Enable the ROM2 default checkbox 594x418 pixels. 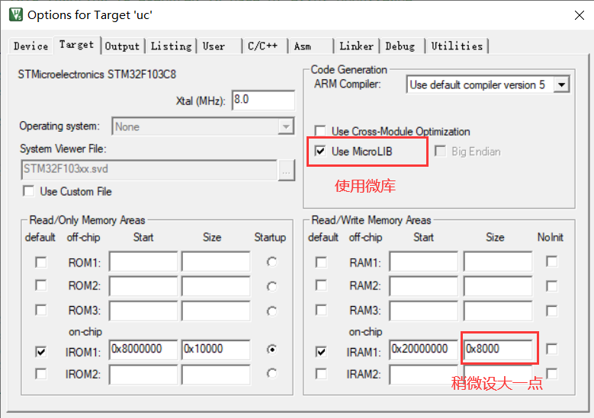(x=41, y=286)
